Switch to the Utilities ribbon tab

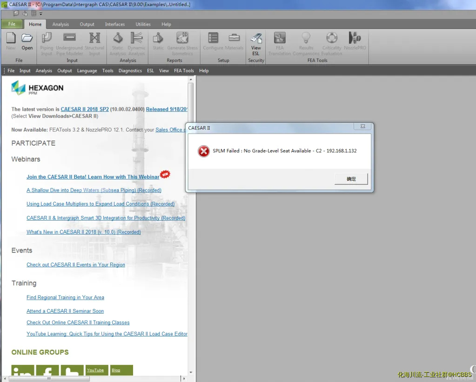(143, 24)
